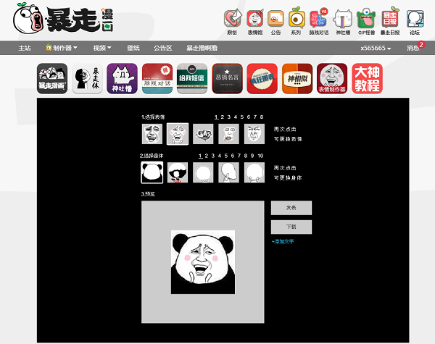This screenshot has width=435, height=344.
Task: Open the 公告 header icon
Action: [275, 22]
